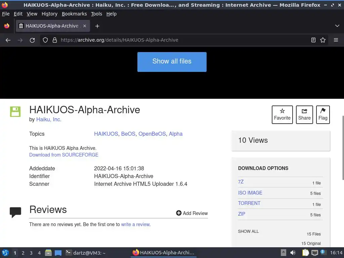
Task: Open volume control in system tray
Action: point(293,253)
